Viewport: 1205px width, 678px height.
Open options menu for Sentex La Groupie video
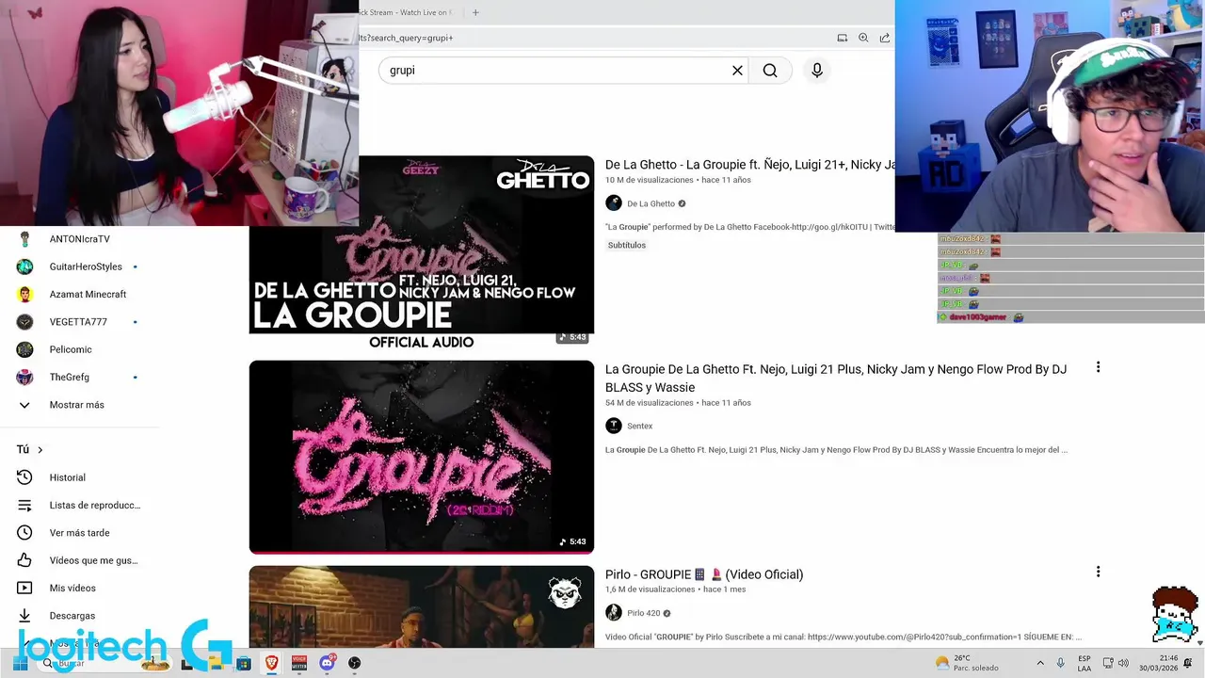pyautogui.click(x=1098, y=367)
